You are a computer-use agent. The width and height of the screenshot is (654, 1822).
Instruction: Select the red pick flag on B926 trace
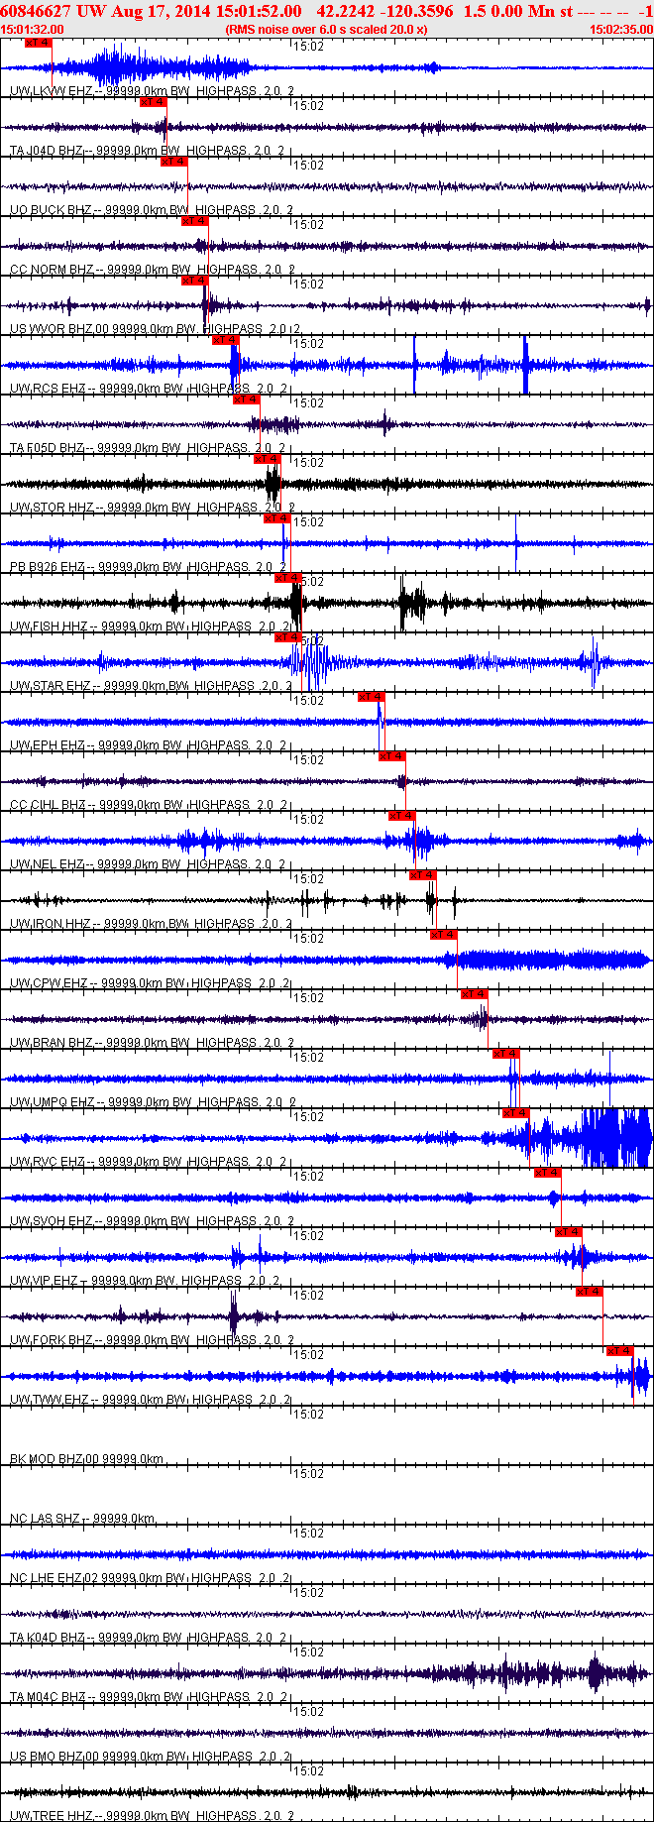pos(277,518)
